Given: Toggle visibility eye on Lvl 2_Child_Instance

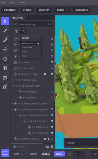Looking at the screenshot, I should pyautogui.click(x=45, y=139).
